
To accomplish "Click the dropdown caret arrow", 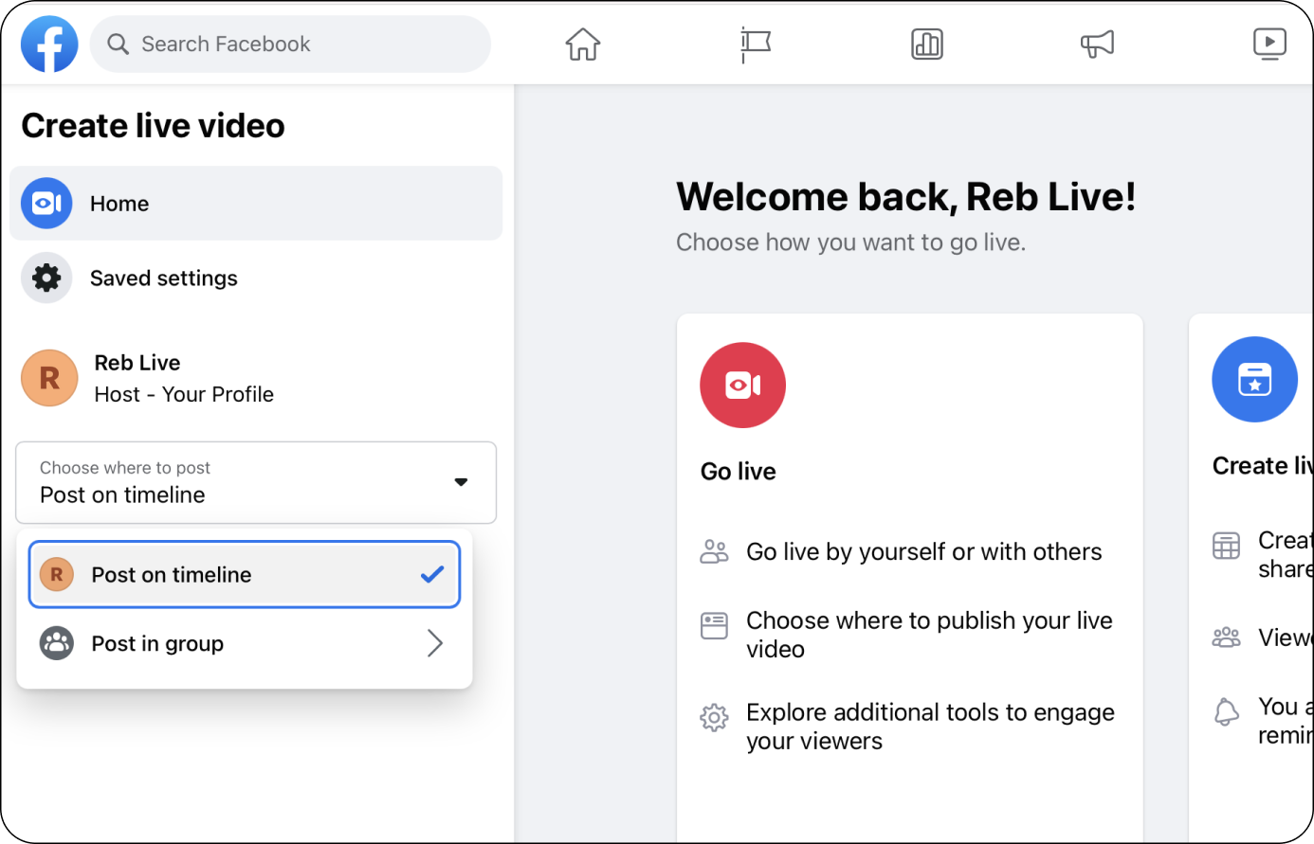I will (x=461, y=482).
